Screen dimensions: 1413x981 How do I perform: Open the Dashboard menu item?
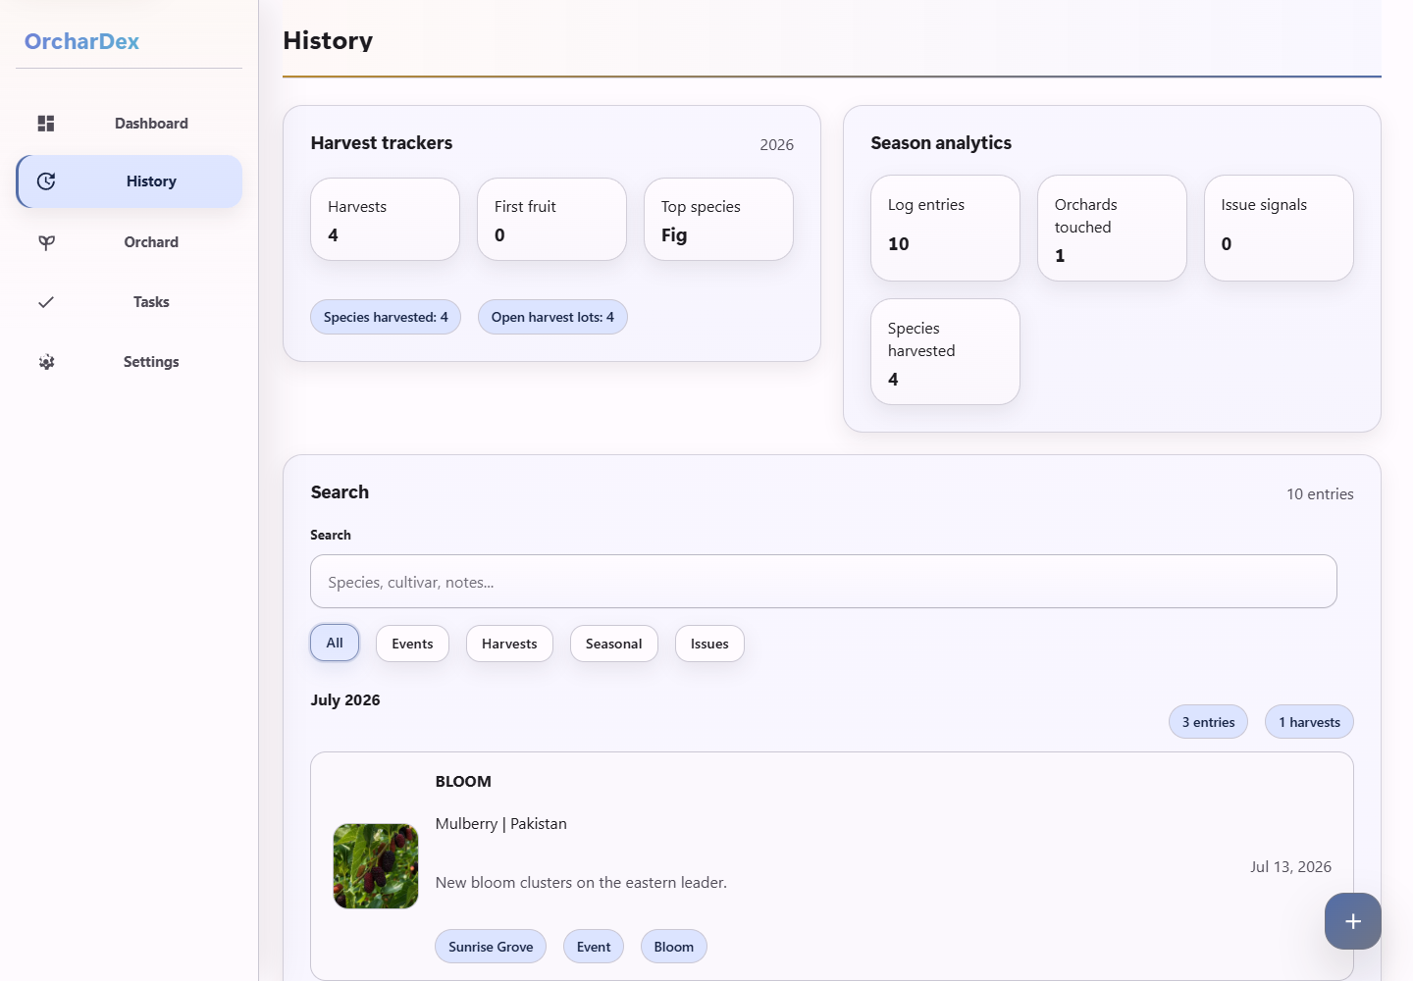point(130,124)
